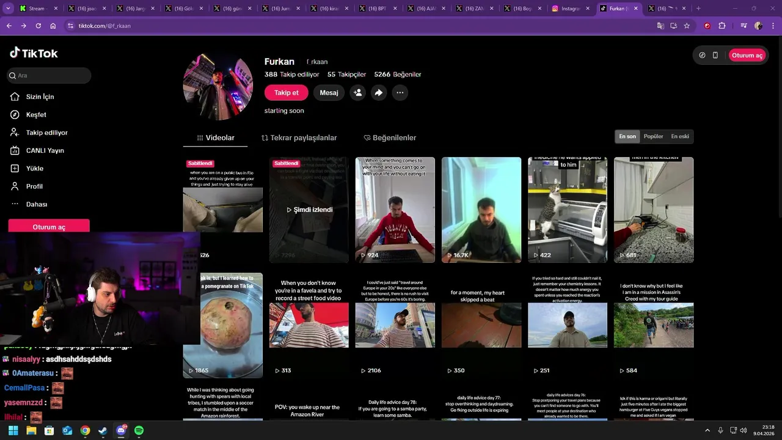Open Assassin's Creed tour guide video
Viewport: 782px width, 440px height.
654,325
